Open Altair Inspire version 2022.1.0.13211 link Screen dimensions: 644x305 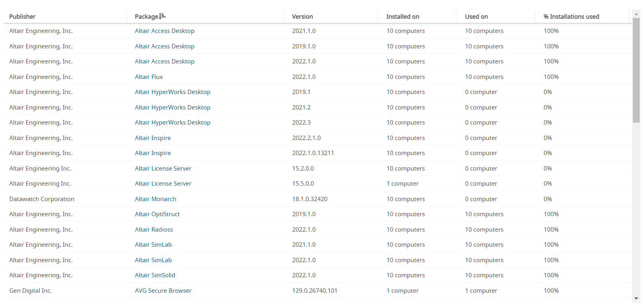(x=153, y=153)
